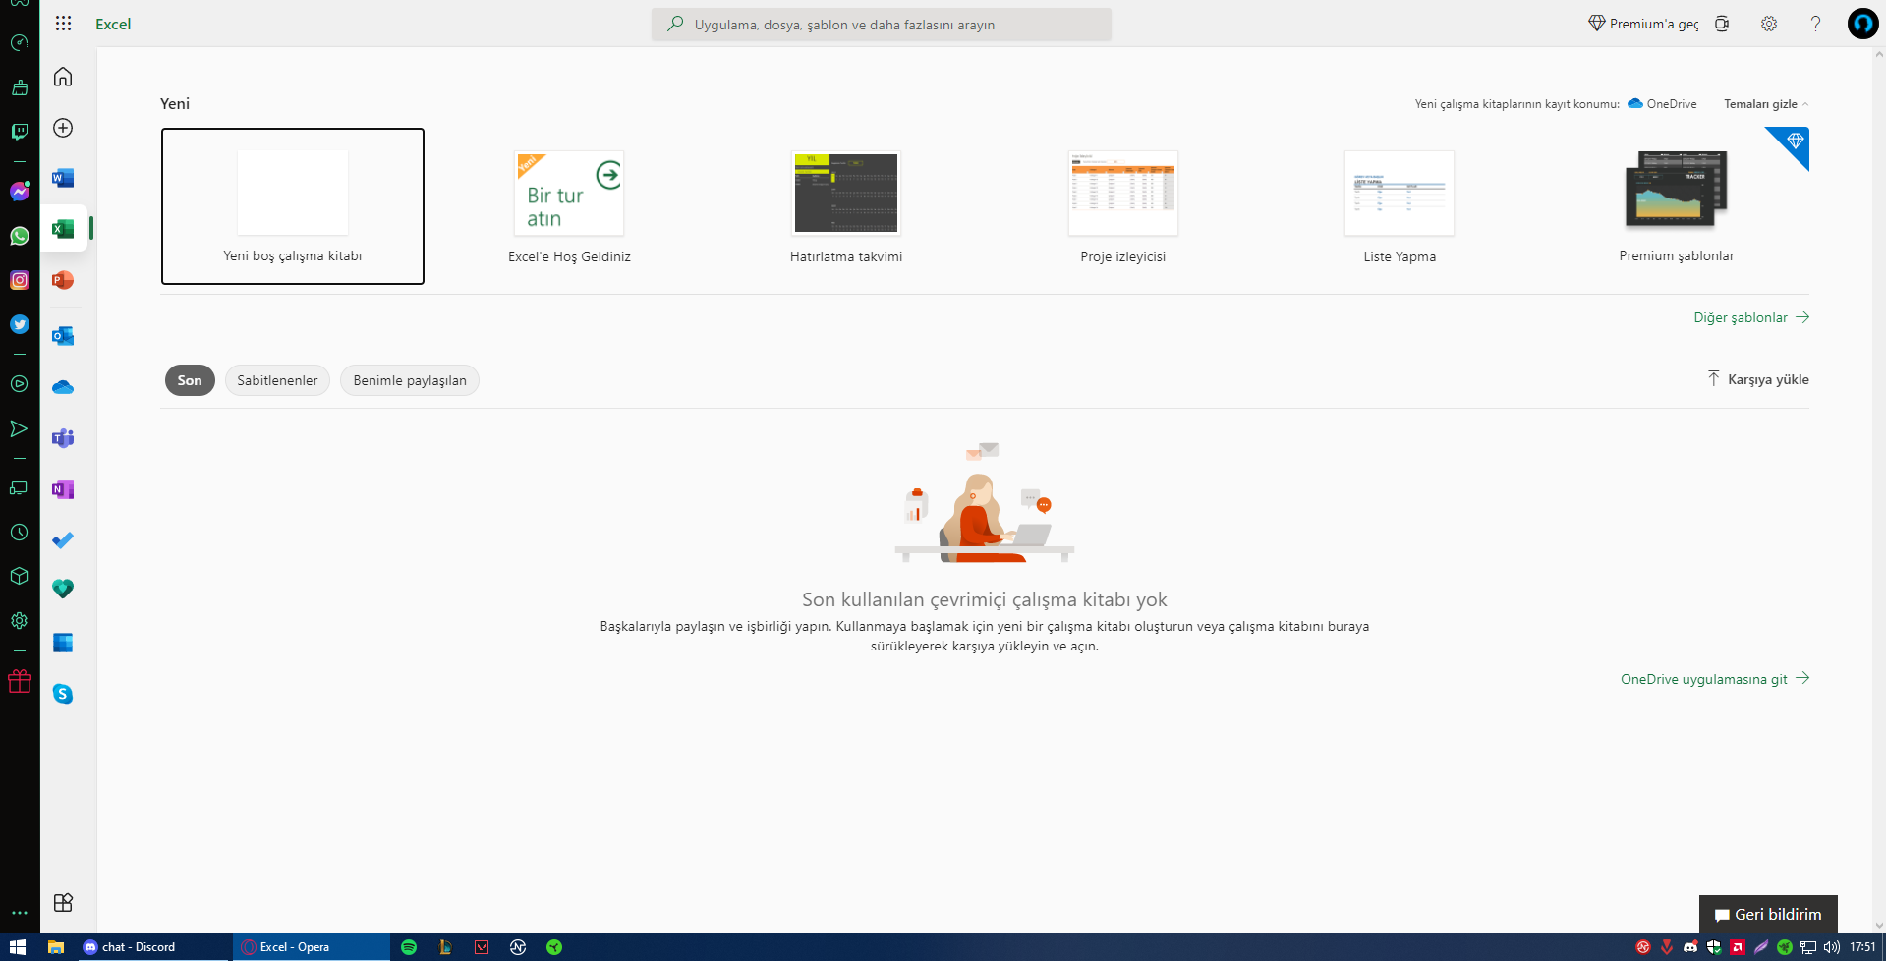The image size is (1886, 961).
Task: Switch to the Benimle paylaşılan tab
Action: coord(410,380)
